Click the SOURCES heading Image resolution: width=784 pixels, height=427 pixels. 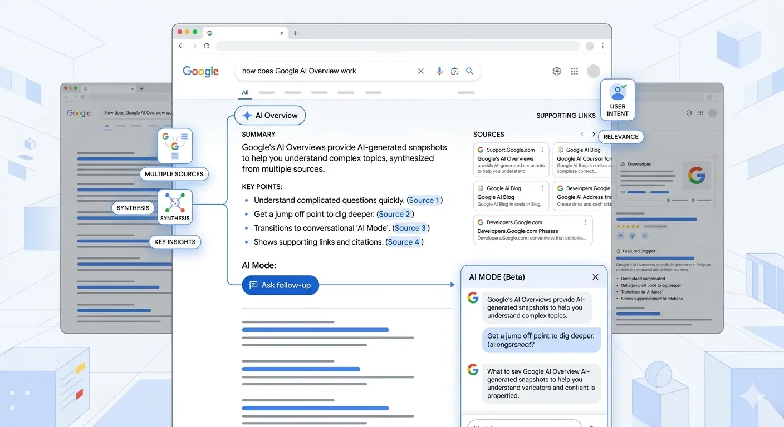489,135
